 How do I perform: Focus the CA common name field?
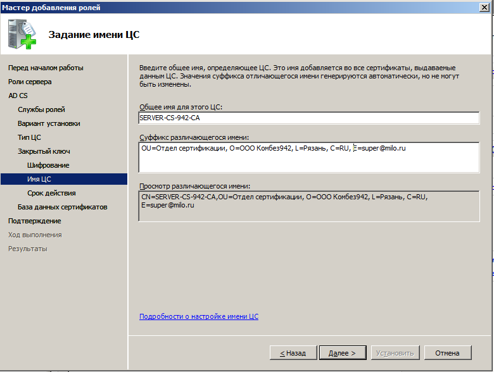309,118
